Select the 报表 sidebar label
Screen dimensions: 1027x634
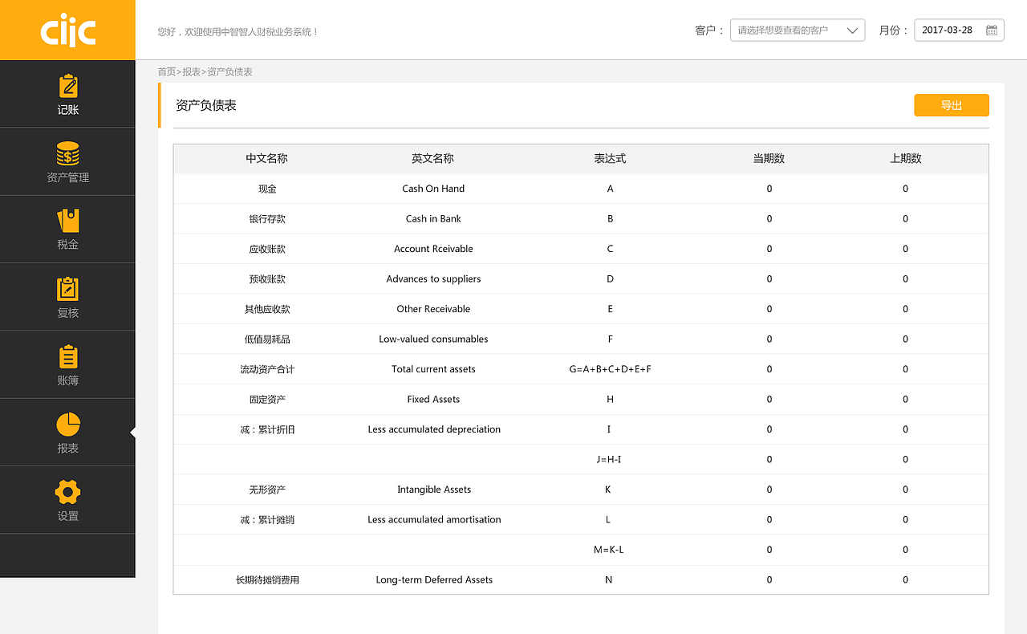[68, 449]
